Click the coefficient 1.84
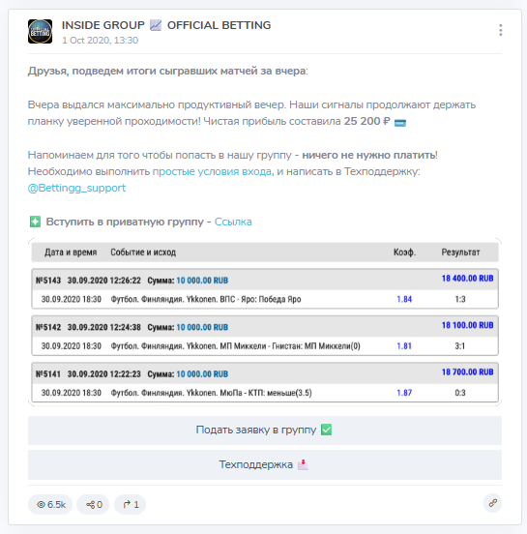The image size is (527, 534). pos(404,299)
